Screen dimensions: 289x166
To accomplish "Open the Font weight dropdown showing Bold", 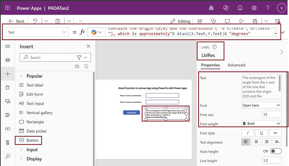I will click(x=261, y=123).
